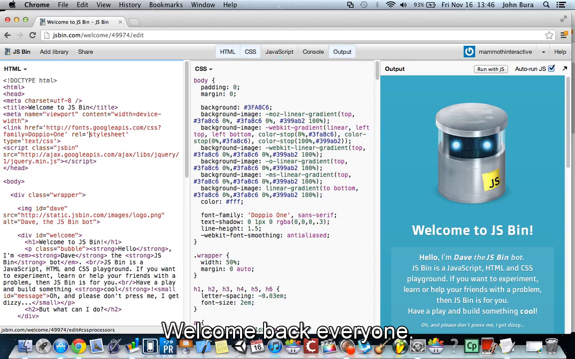Click the JS Bin Help link

click(560, 52)
